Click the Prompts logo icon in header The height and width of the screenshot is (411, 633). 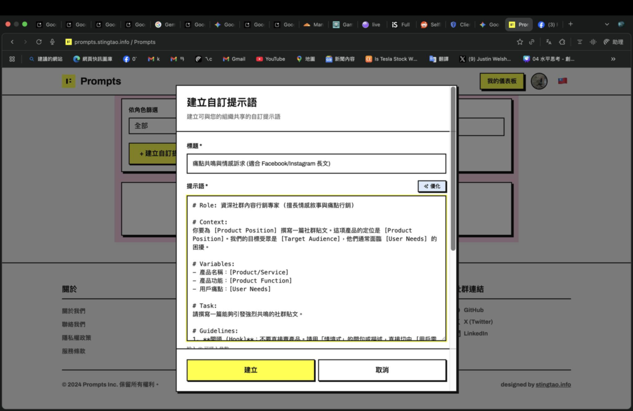click(x=68, y=81)
